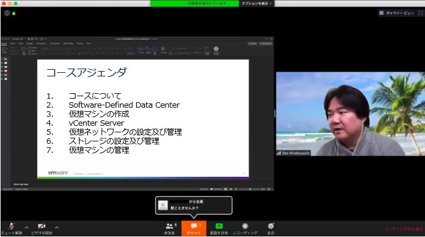Click PowerPoint Share button
The image size is (425, 237).
(253, 43)
